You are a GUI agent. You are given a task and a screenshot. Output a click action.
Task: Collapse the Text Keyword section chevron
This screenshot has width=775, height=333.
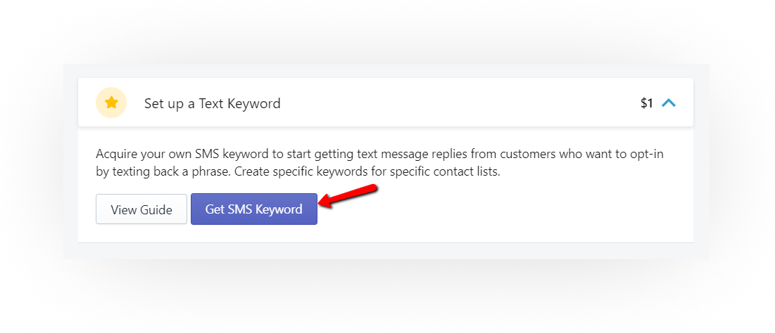pyautogui.click(x=668, y=103)
